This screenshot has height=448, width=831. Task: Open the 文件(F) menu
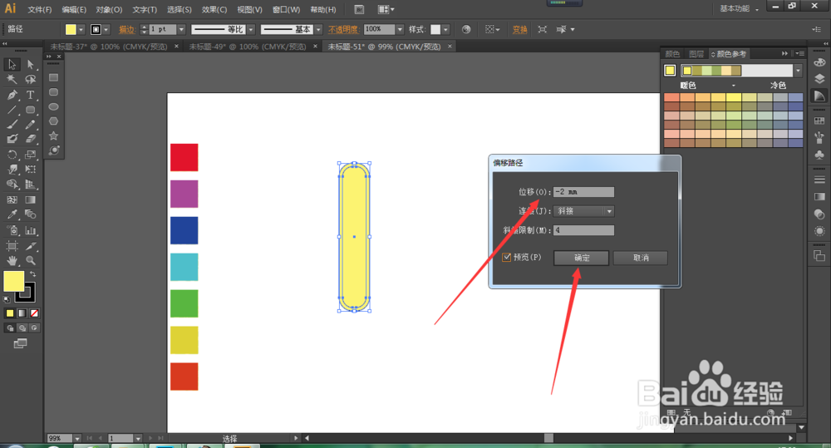[x=40, y=9]
